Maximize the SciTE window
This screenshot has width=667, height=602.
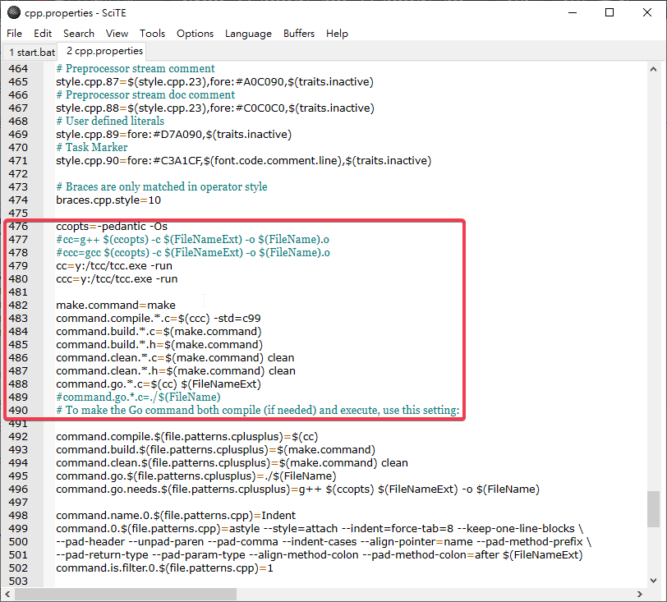pyautogui.click(x=609, y=13)
